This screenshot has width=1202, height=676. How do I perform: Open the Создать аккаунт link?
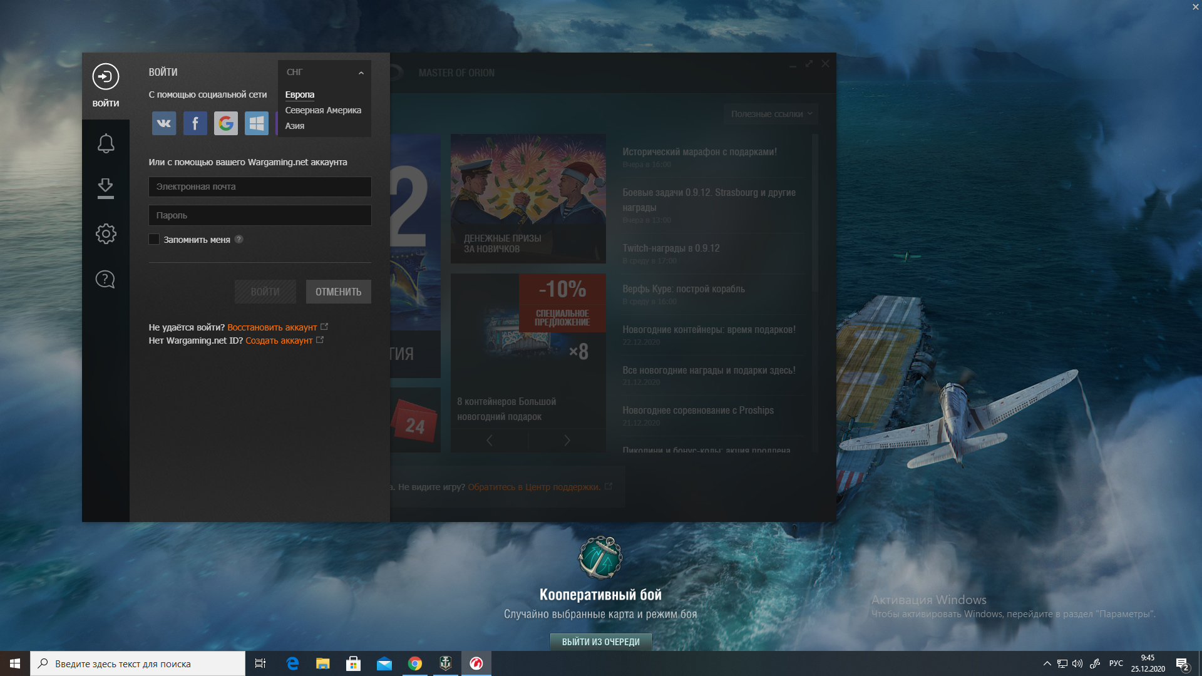[x=279, y=341]
